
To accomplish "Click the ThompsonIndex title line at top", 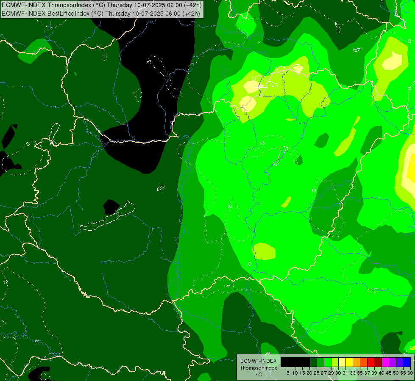I will point(102,5).
